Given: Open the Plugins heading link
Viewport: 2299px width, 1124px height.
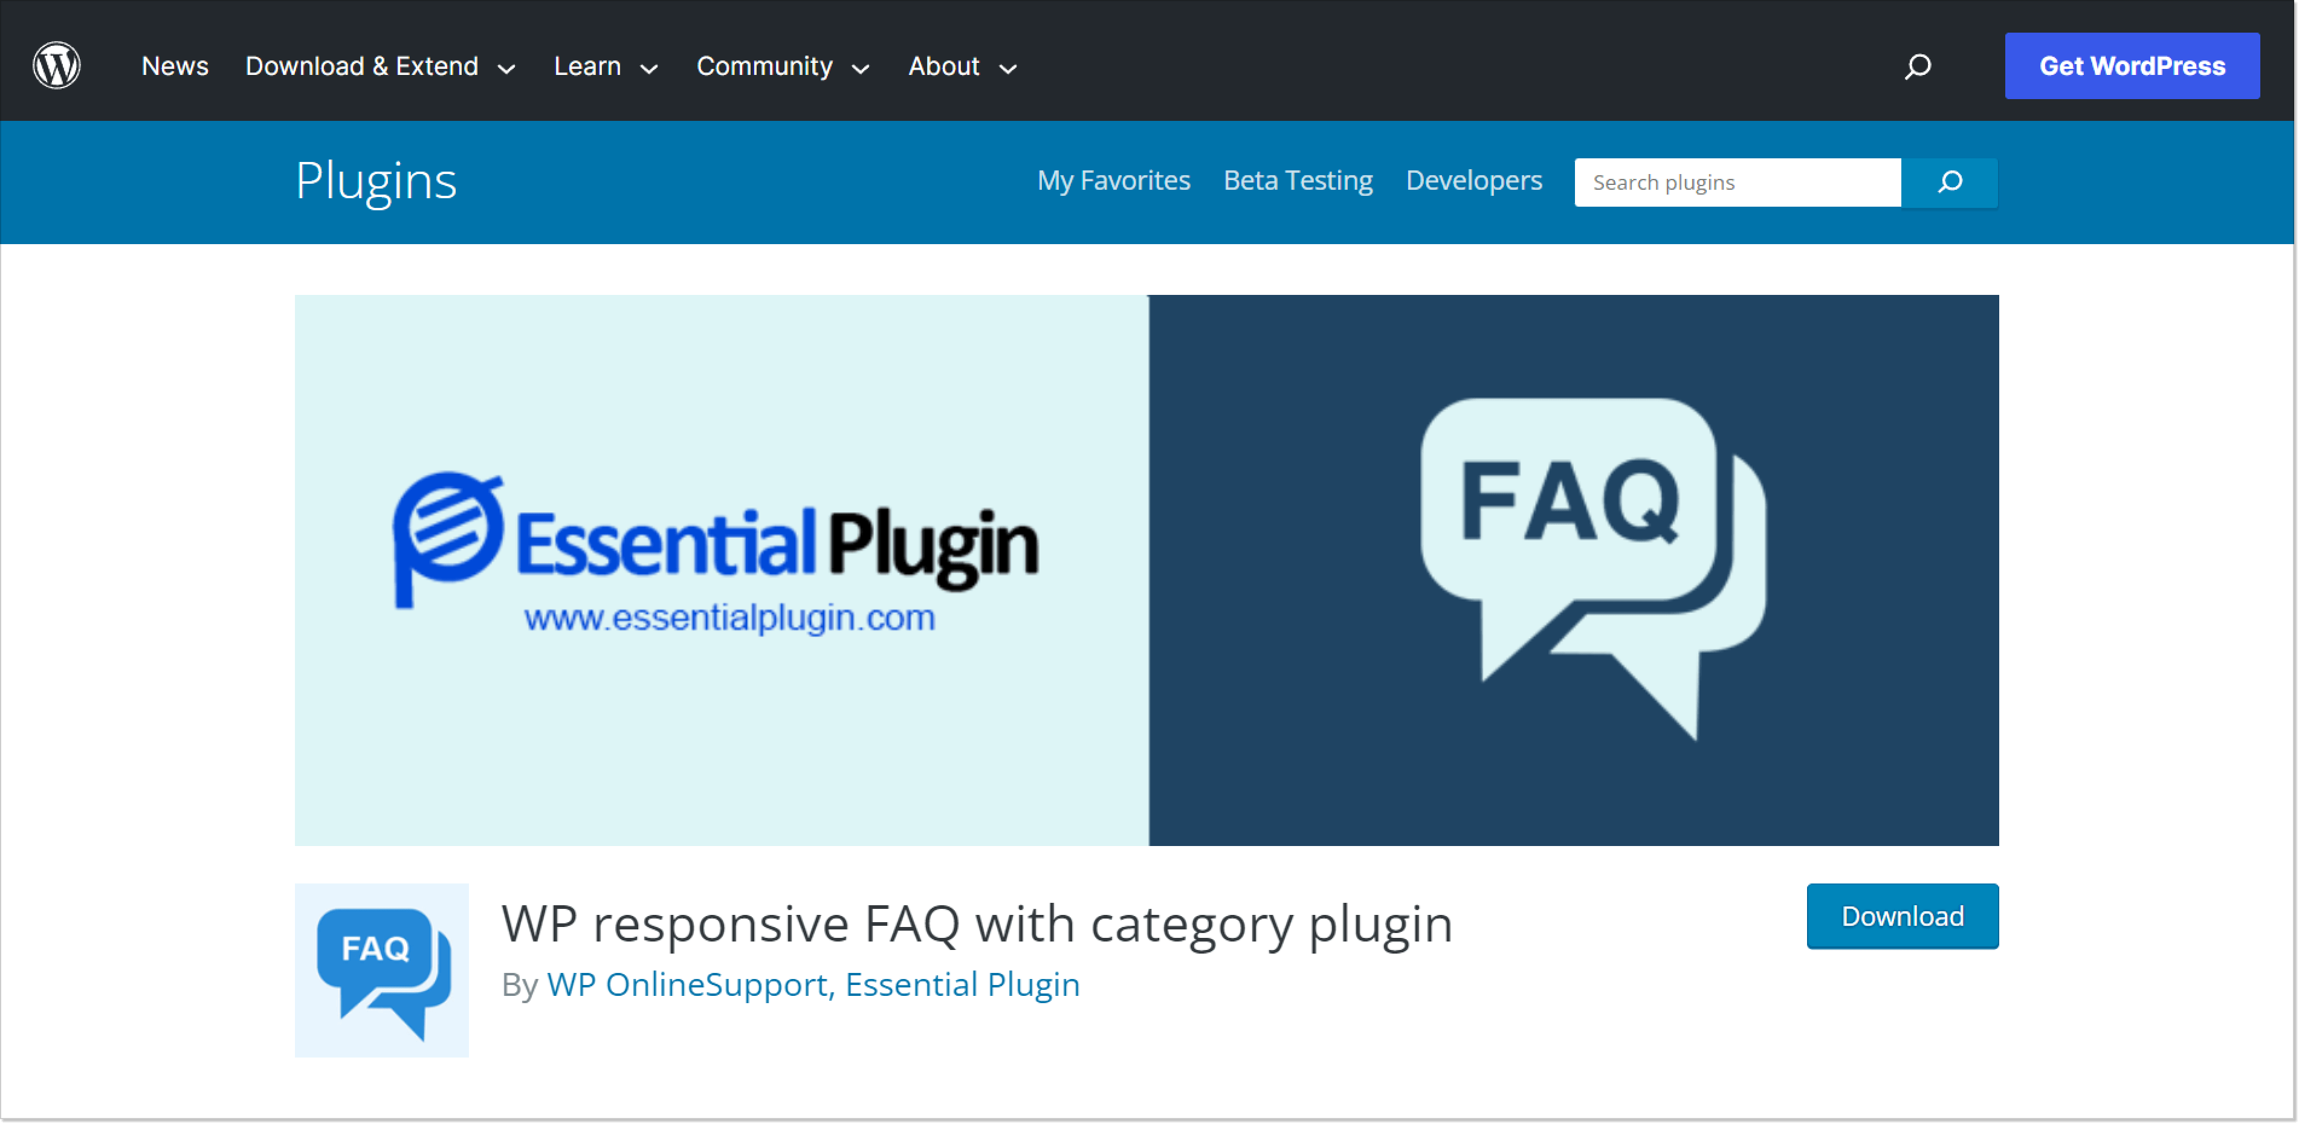Looking at the screenshot, I should coord(376,181).
